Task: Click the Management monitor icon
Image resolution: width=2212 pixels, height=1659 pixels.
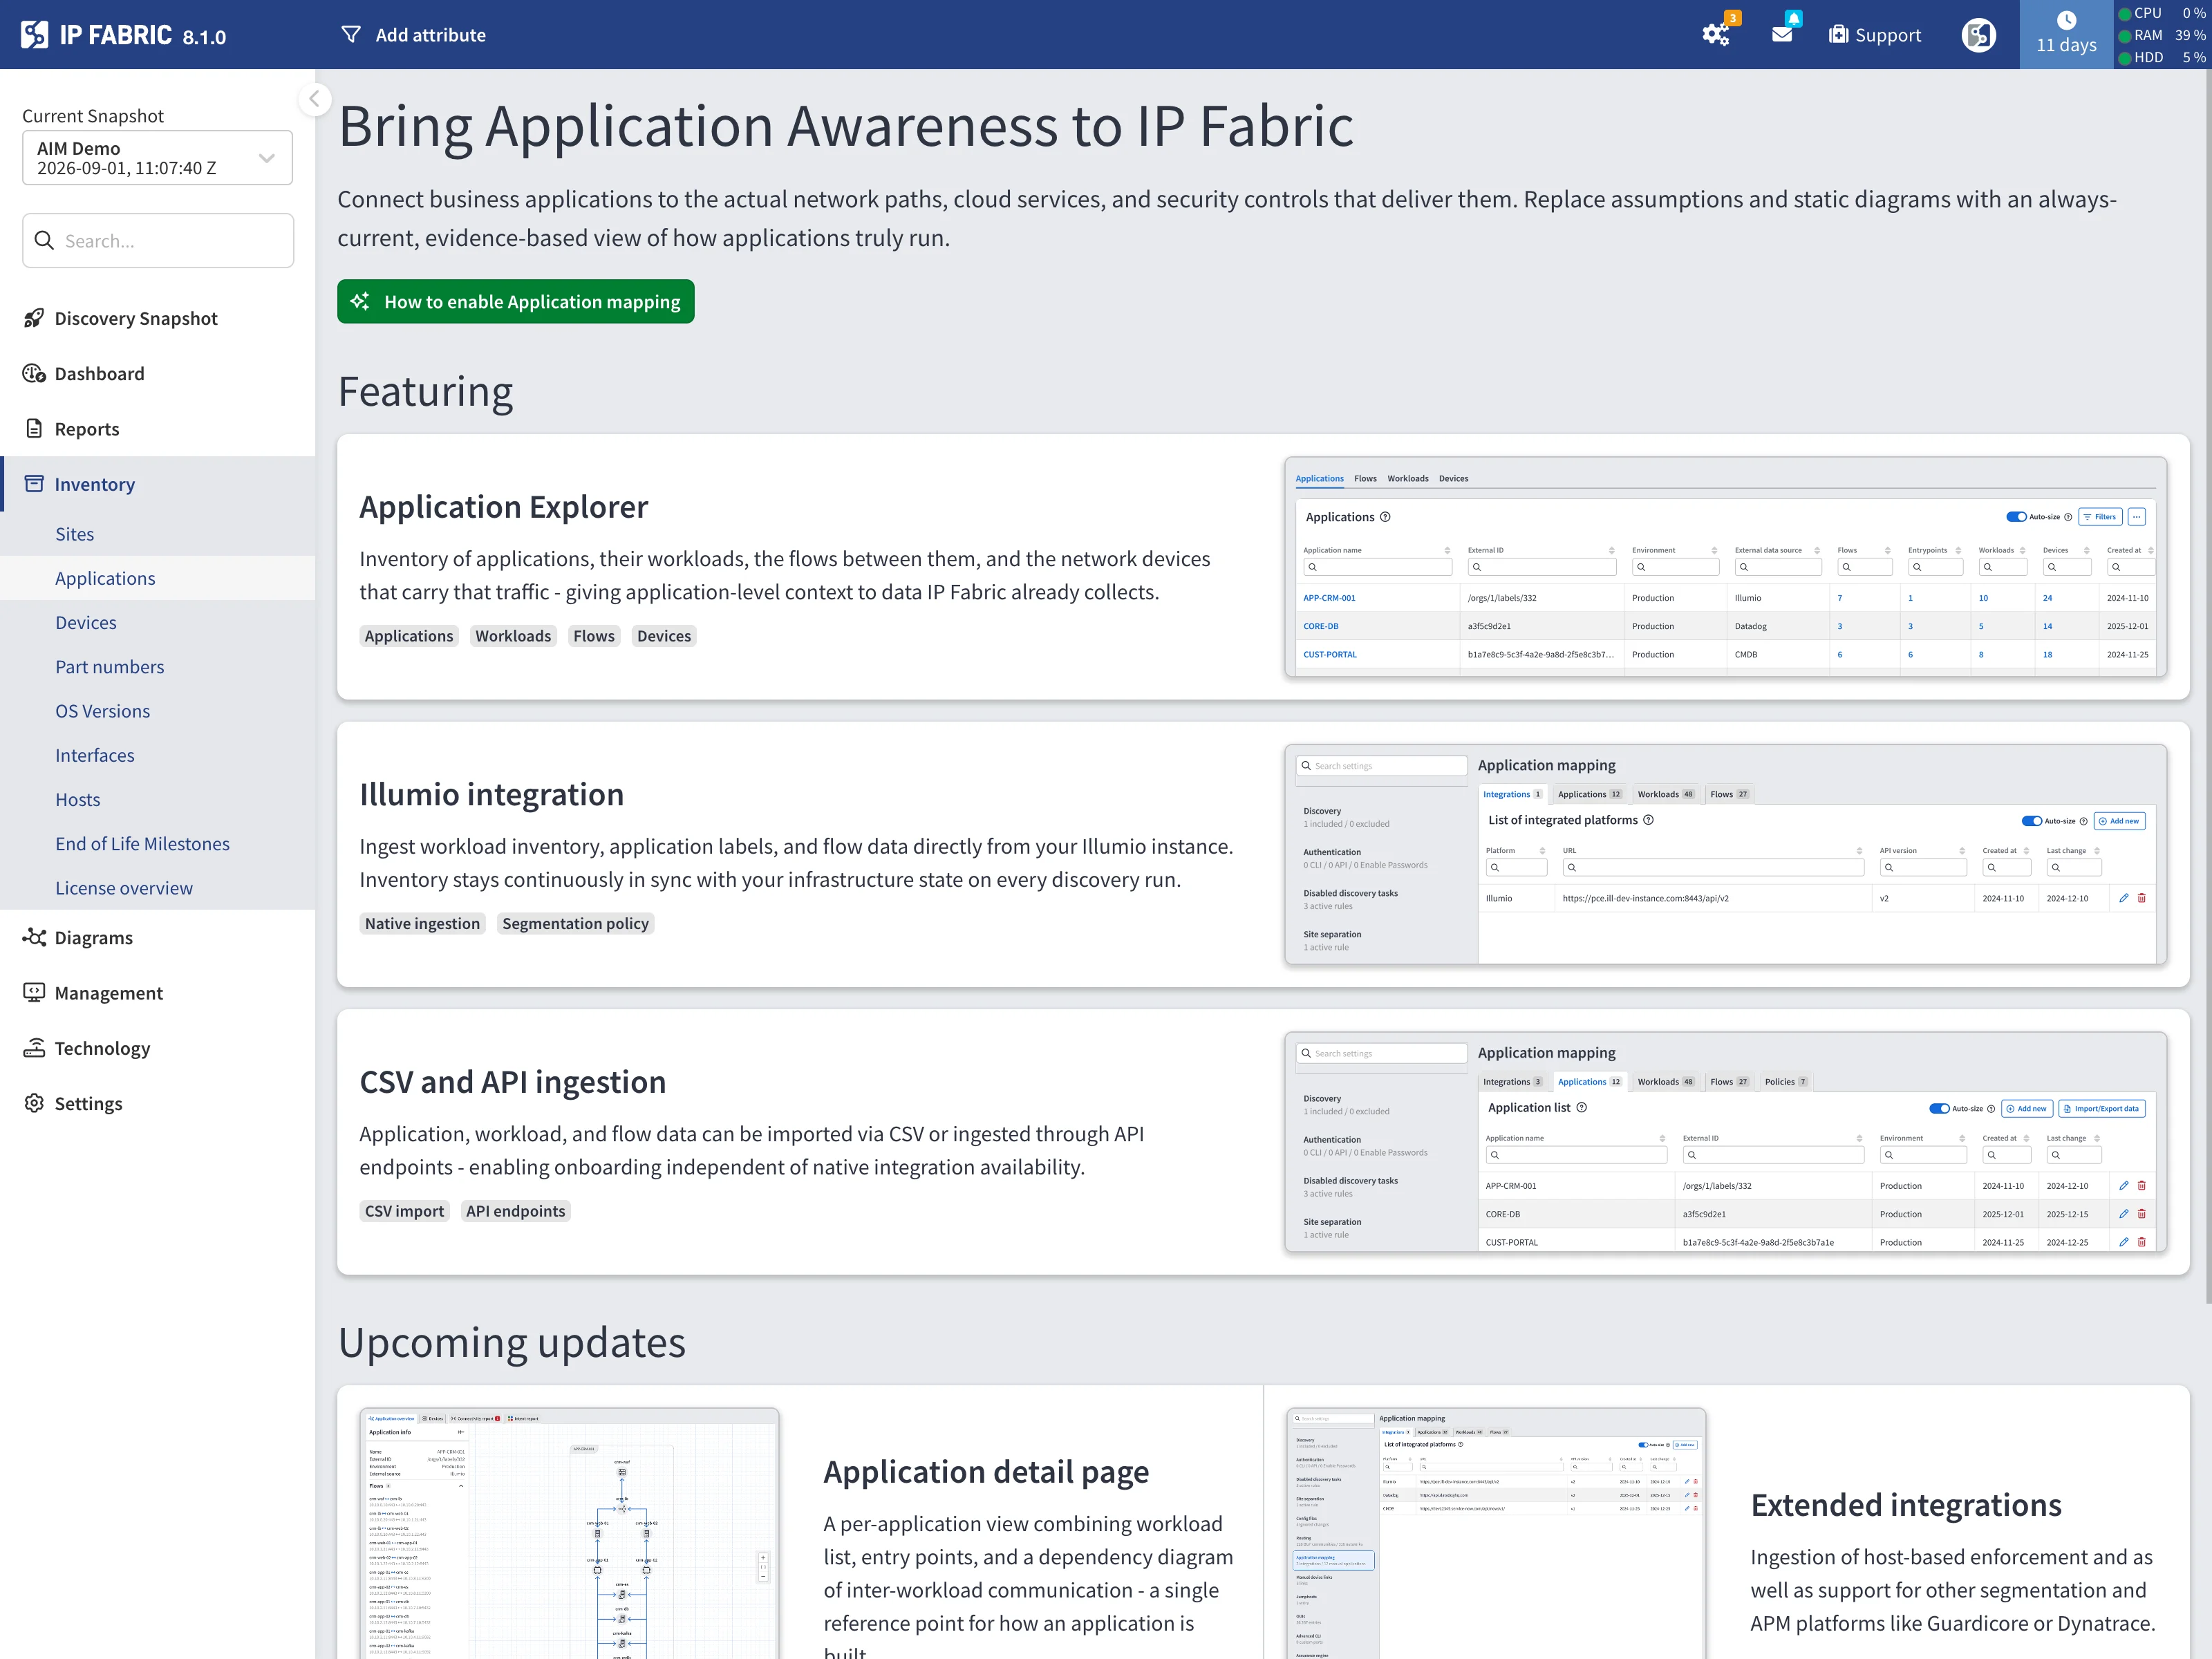Action: (x=34, y=992)
